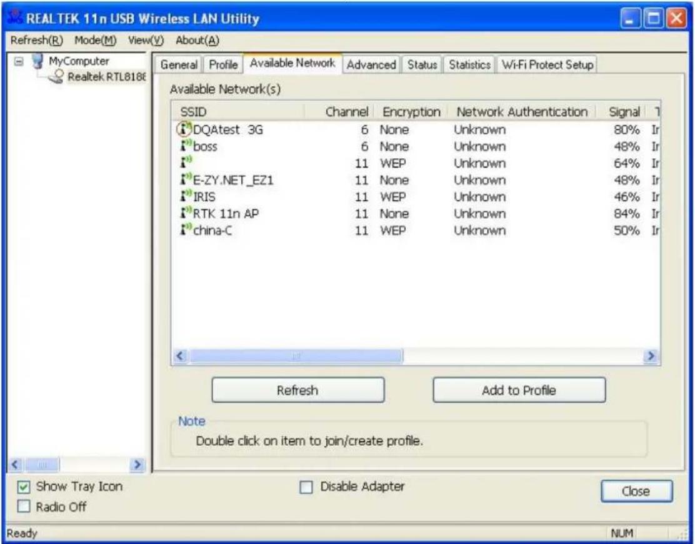This screenshot has width=695, height=544.
Task: Select the DQAtest 3G network row
Action: [x=416, y=129]
